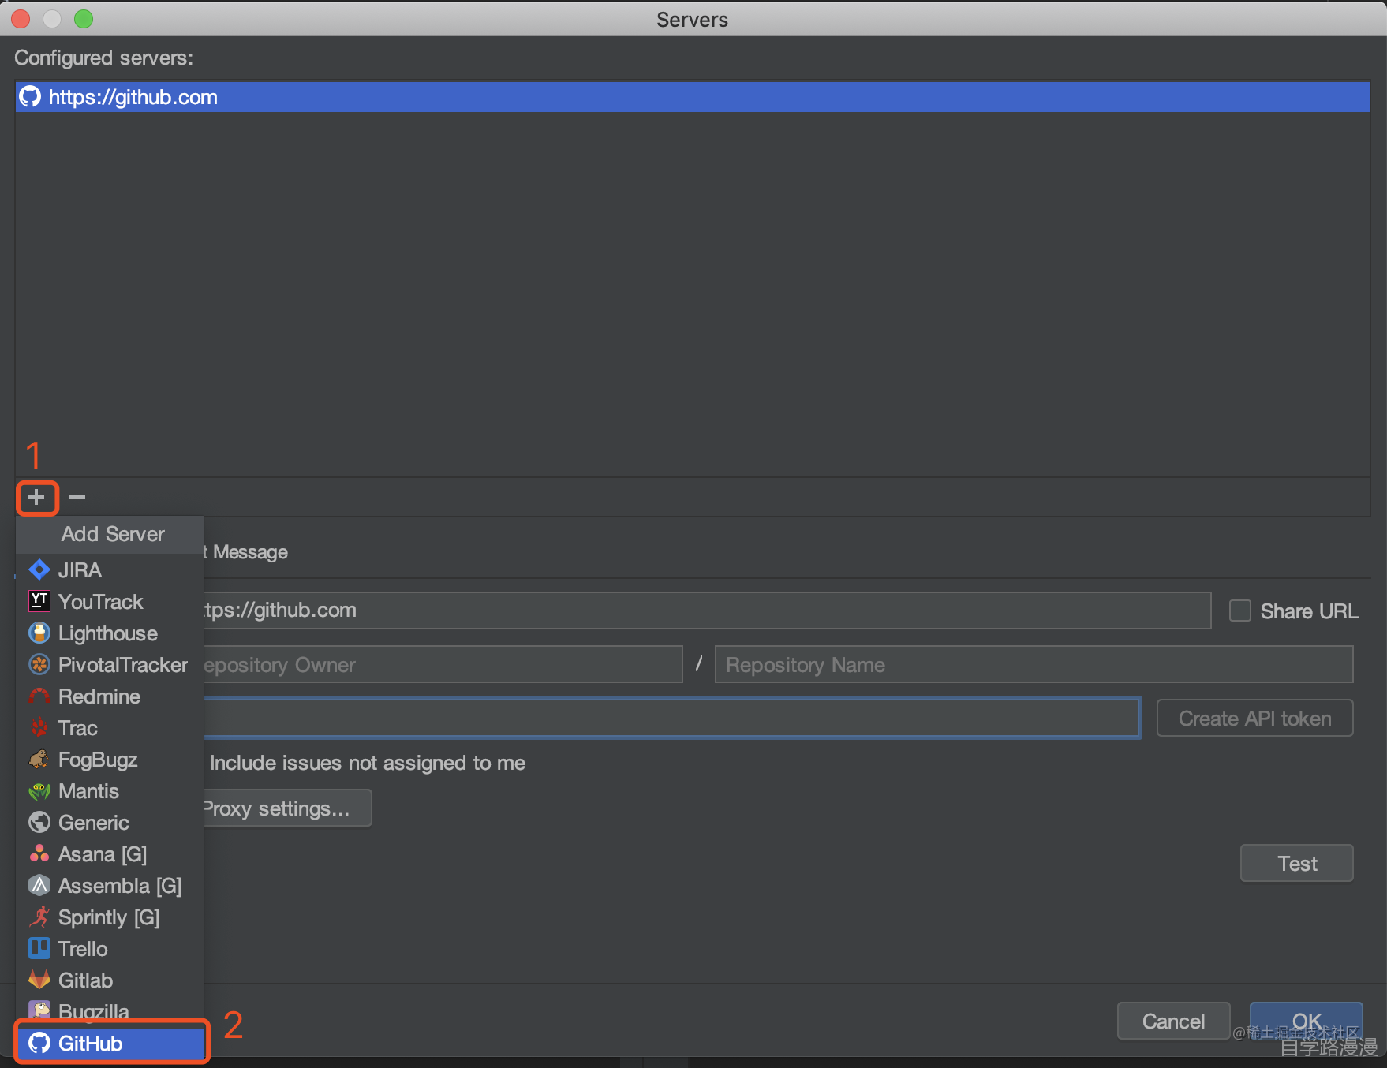The height and width of the screenshot is (1068, 1387).
Task: Click the Test connection button
Action: [1296, 863]
